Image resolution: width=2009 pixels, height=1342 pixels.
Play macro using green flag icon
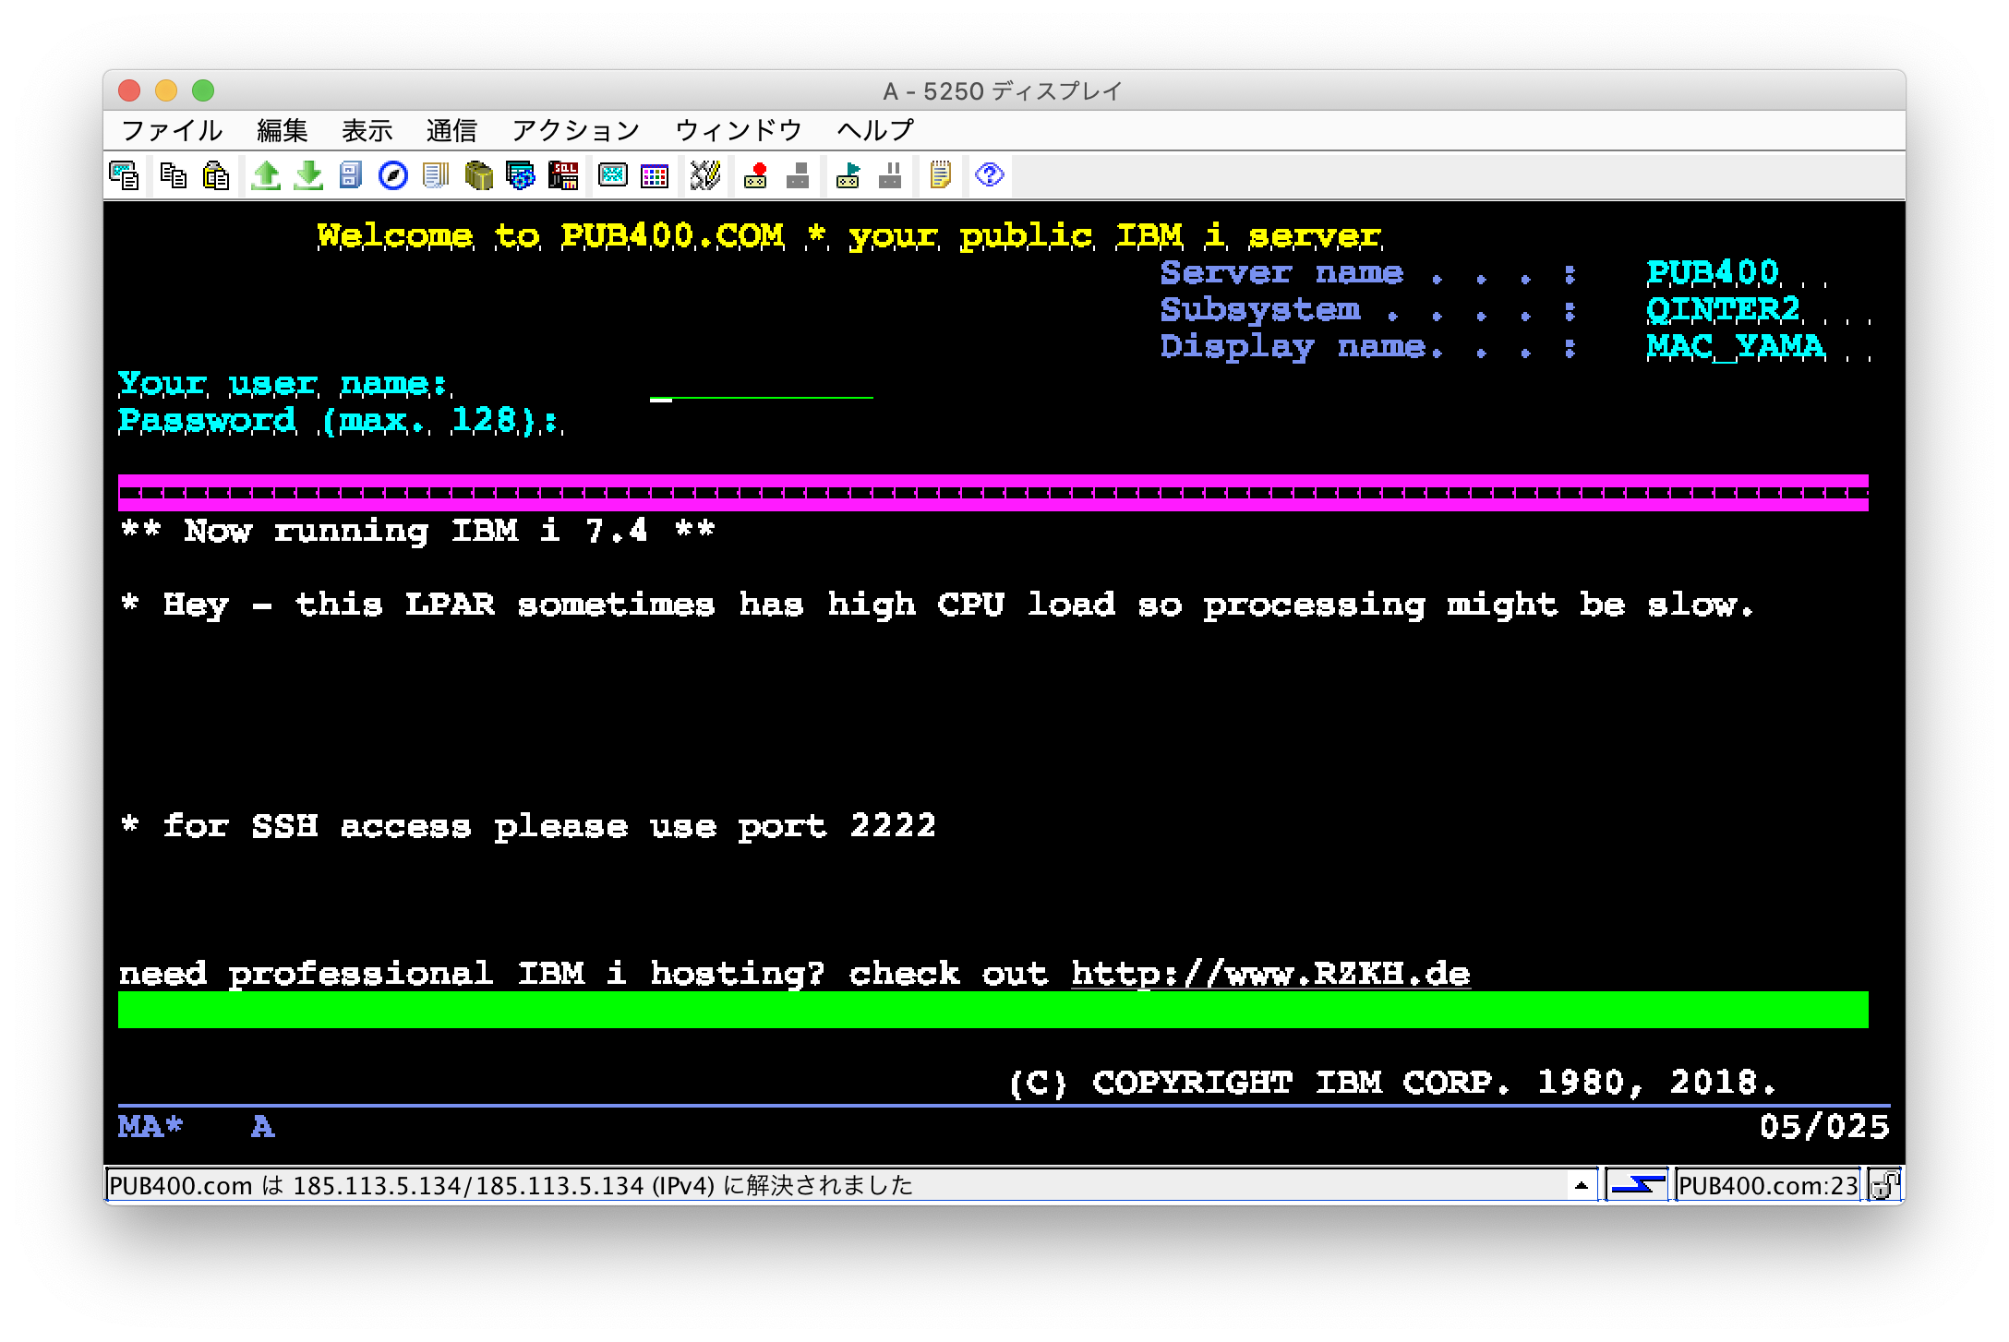coord(848,175)
